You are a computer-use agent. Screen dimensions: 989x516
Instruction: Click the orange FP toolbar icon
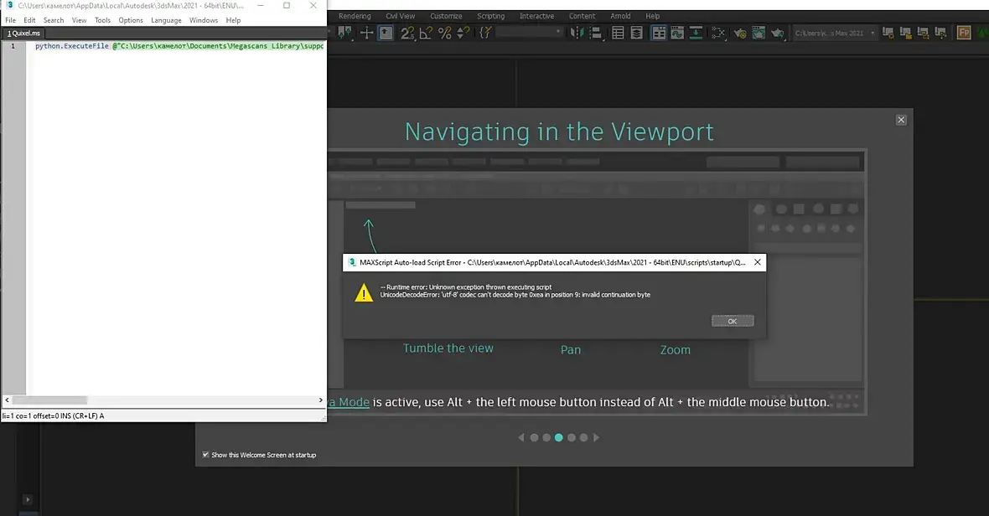(964, 33)
